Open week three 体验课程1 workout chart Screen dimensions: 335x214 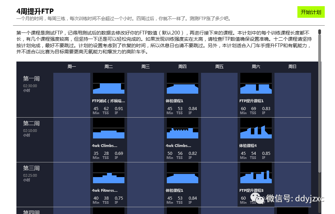tap(183, 173)
